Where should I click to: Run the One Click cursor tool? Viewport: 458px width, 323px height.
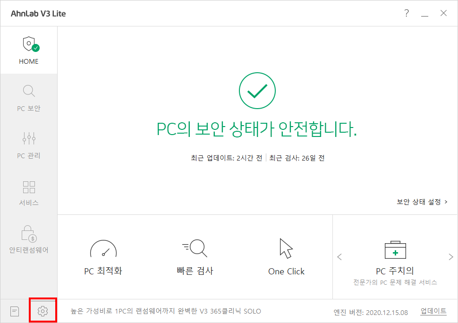[x=286, y=257]
